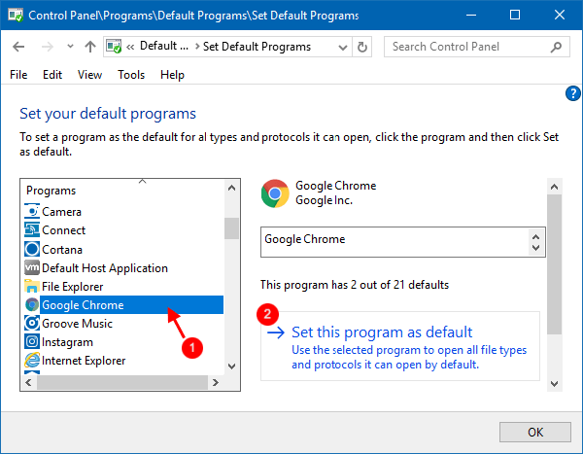583x454 pixels.
Task: Click the Groove Music icon
Action: point(32,323)
